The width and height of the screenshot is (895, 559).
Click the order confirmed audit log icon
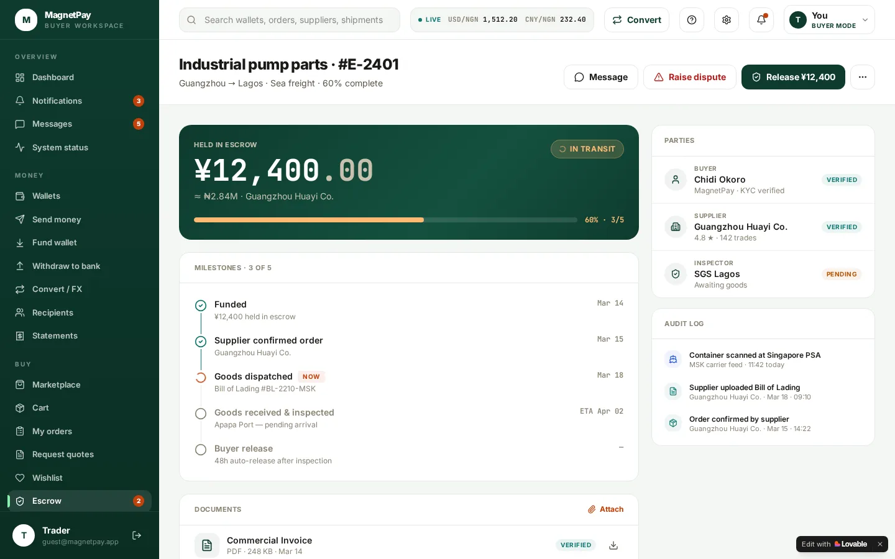[x=673, y=423]
